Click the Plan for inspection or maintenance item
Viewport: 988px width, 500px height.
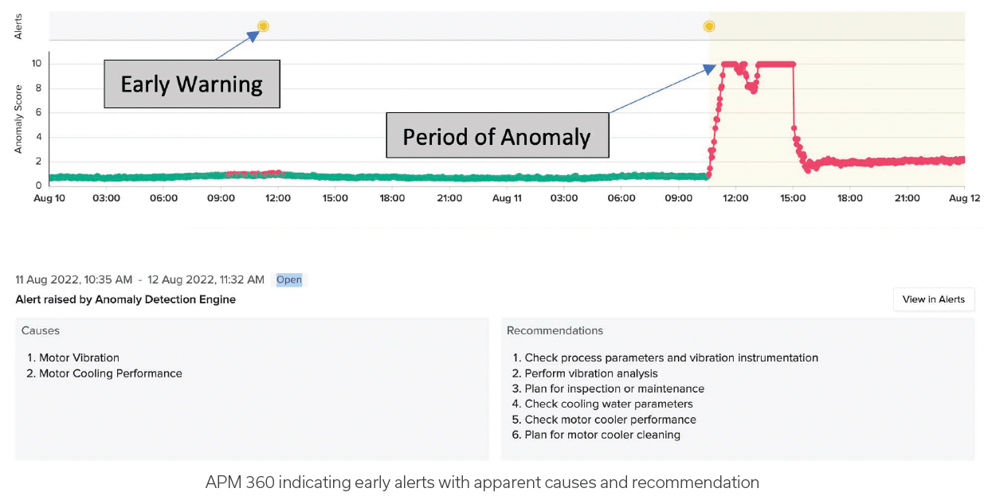pos(614,389)
